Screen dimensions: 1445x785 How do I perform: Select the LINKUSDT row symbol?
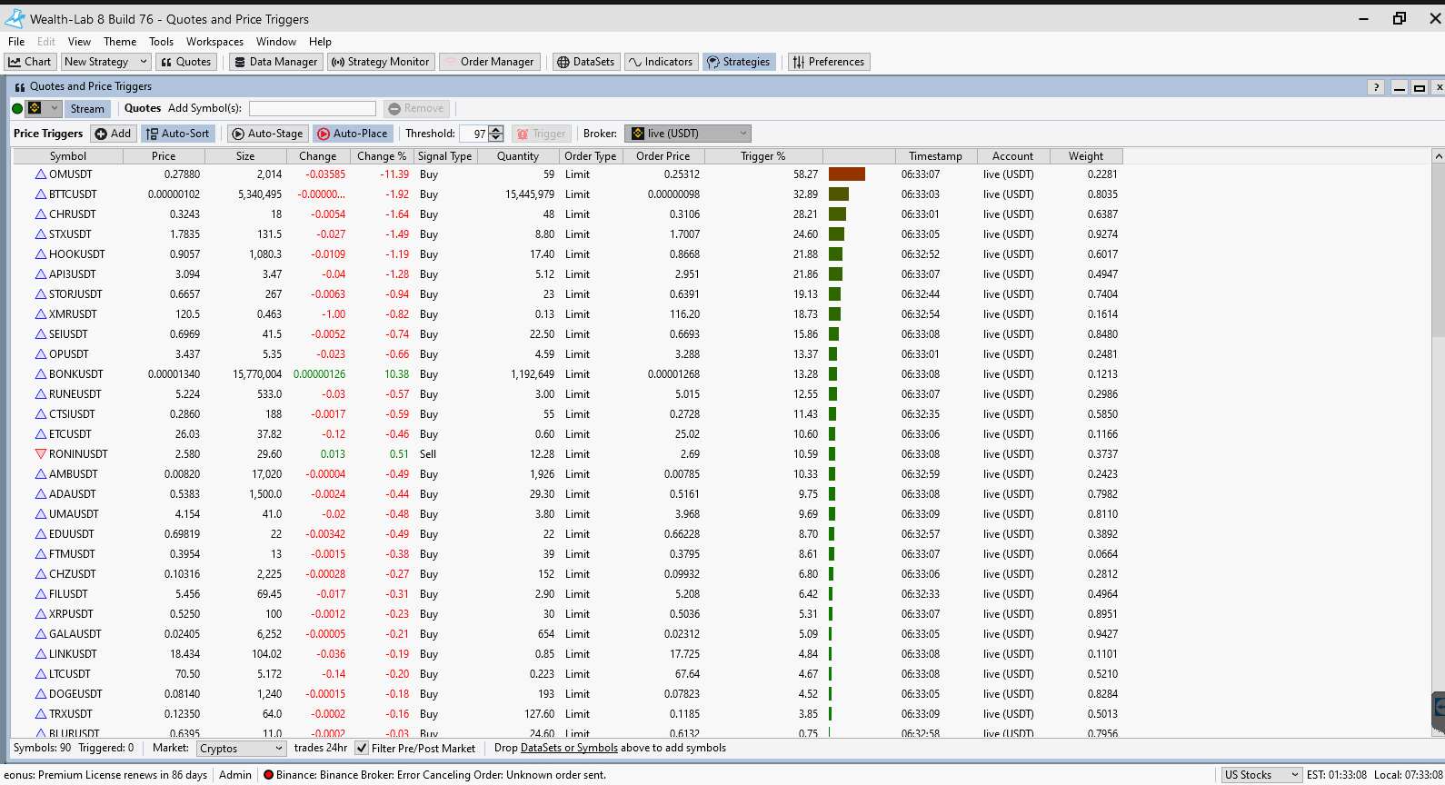click(x=73, y=654)
